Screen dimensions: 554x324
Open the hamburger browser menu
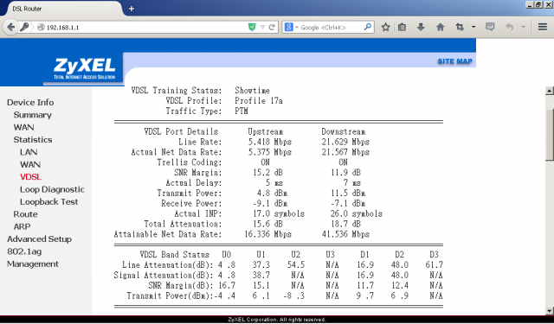(x=543, y=27)
